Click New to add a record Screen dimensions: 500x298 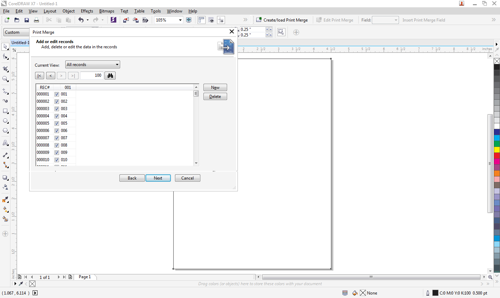pos(215,87)
